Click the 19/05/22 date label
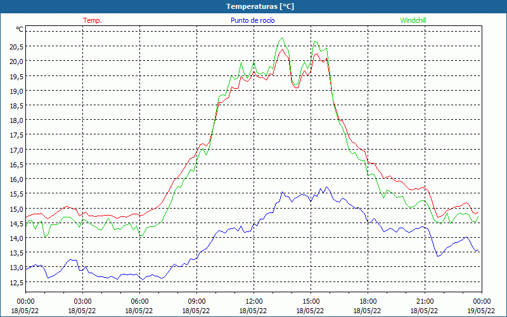 click(482, 311)
